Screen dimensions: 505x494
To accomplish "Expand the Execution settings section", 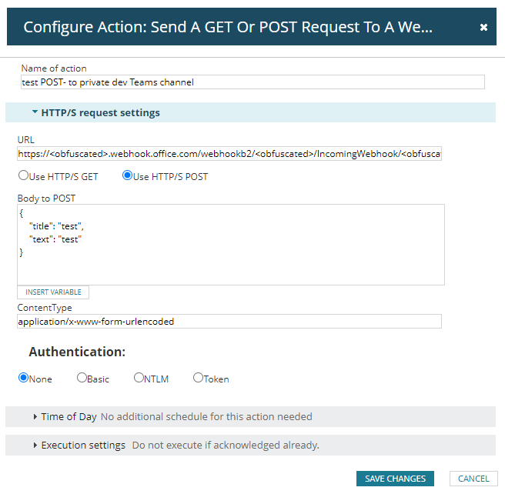I will point(83,446).
